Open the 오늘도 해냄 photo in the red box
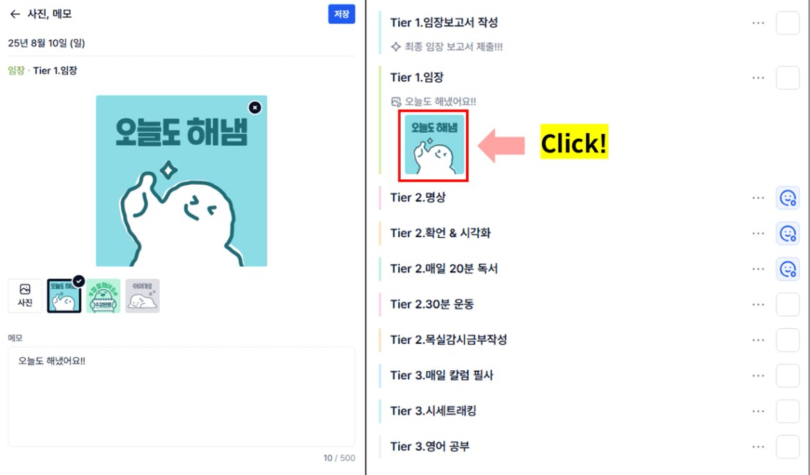The height and width of the screenshot is (475, 810). pyautogui.click(x=434, y=145)
